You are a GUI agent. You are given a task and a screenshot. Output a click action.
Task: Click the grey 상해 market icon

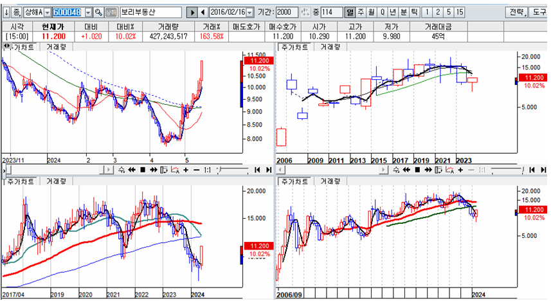pos(111,12)
